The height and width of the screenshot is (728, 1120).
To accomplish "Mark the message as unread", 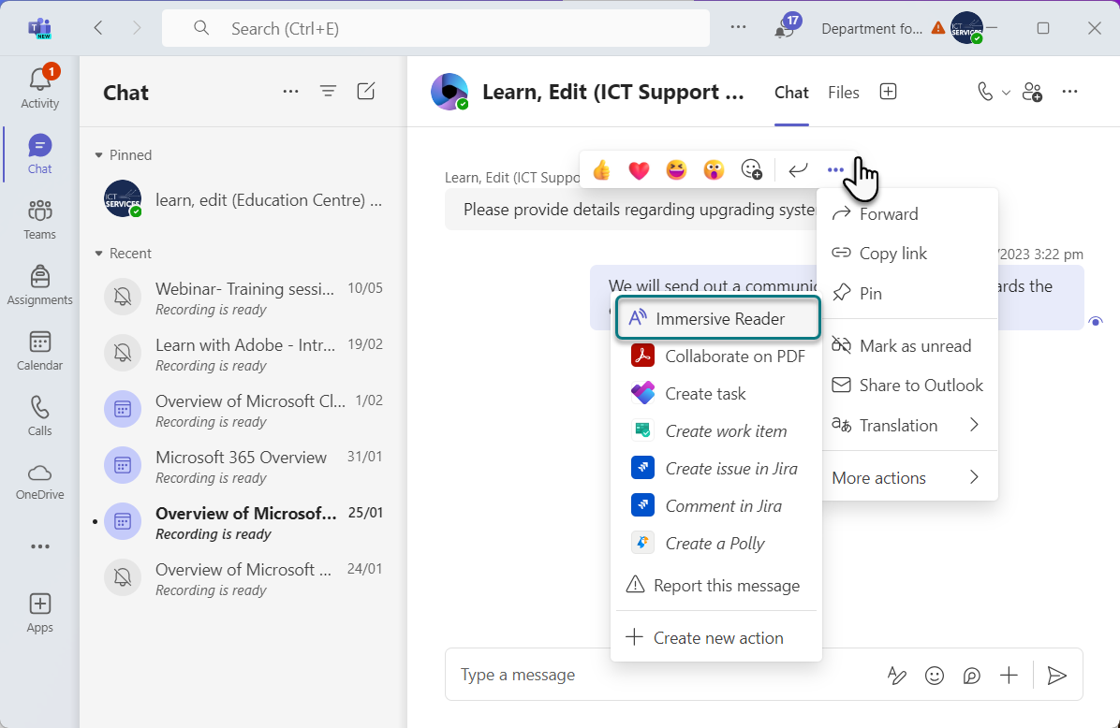I will point(907,345).
